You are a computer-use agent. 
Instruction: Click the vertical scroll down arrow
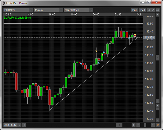[x=158, y=101]
